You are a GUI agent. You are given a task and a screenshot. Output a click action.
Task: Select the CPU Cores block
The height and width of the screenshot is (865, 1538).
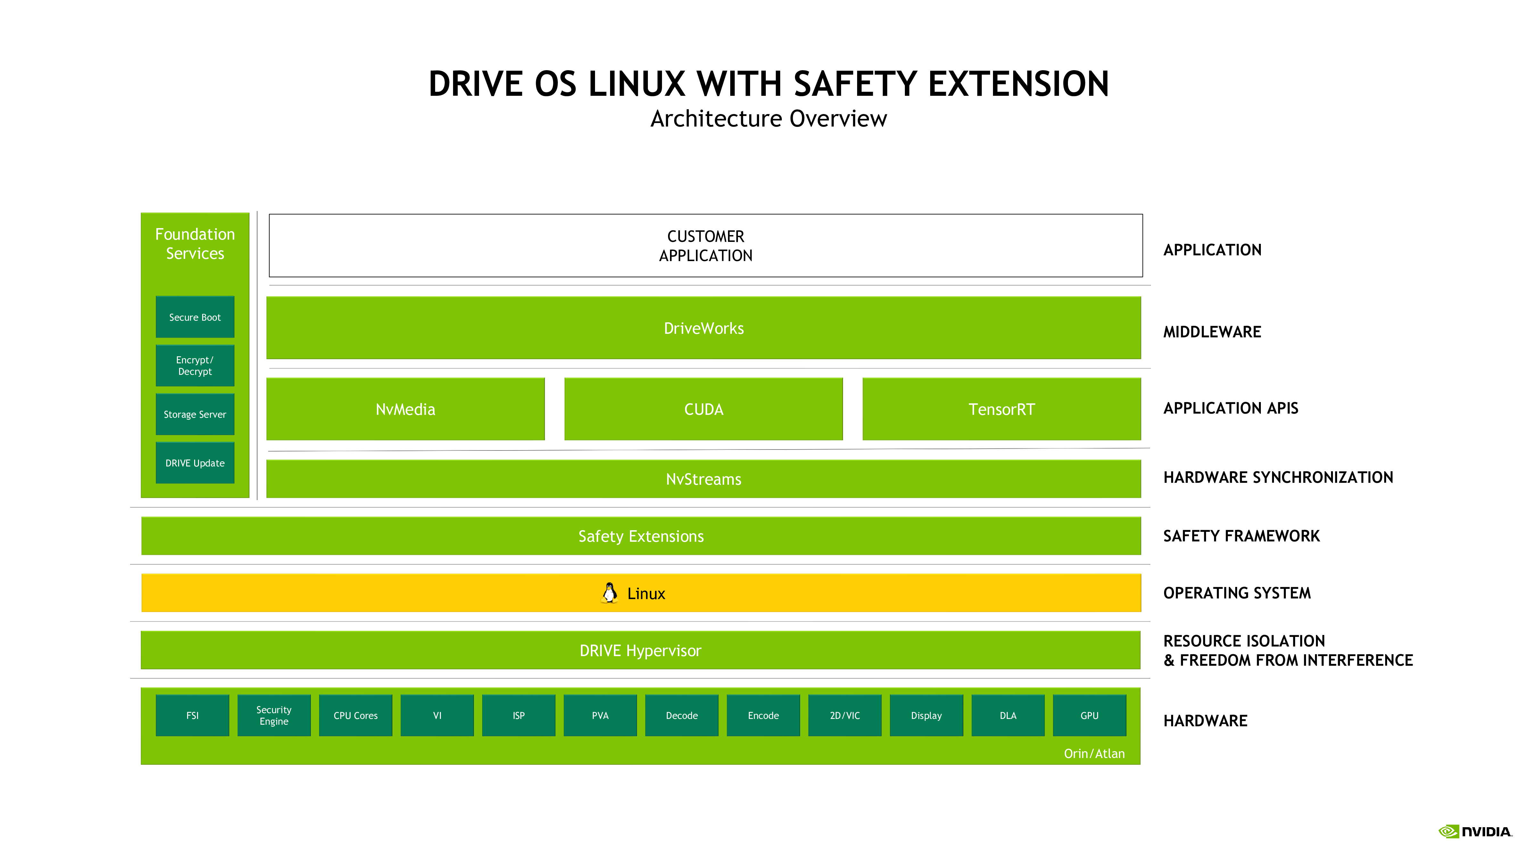click(x=355, y=715)
